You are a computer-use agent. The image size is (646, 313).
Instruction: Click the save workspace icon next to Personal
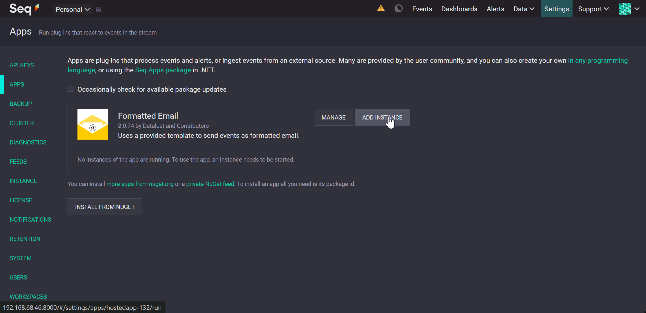pos(99,10)
